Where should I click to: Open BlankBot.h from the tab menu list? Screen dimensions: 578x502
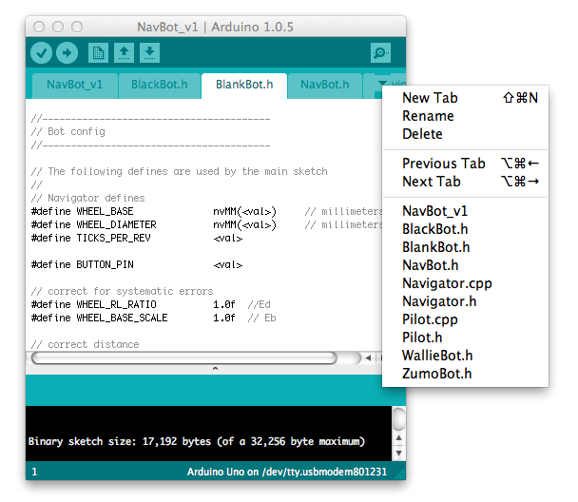[x=465, y=247]
